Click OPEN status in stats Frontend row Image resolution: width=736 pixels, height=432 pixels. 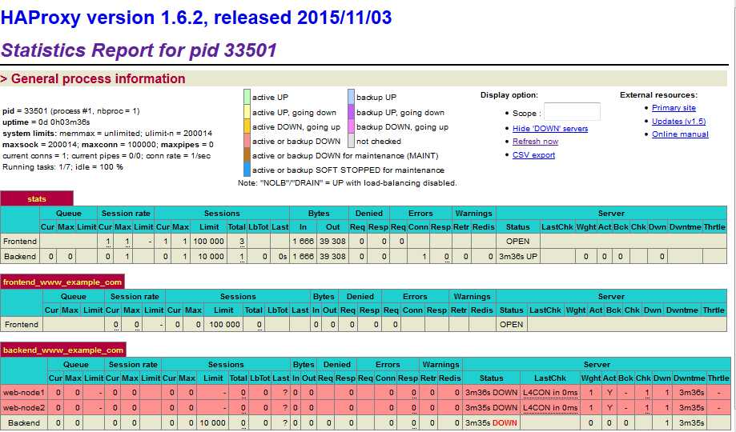click(517, 241)
